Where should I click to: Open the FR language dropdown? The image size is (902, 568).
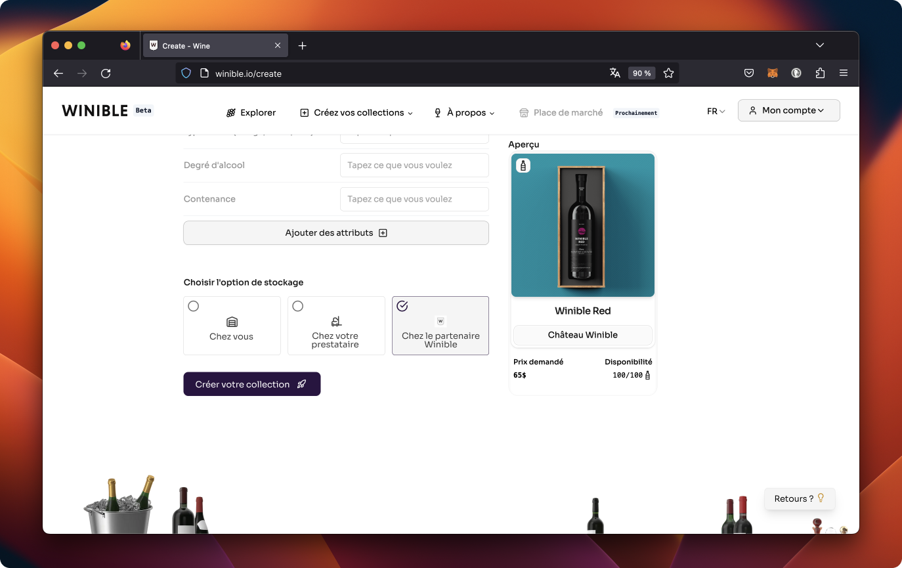click(716, 111)
